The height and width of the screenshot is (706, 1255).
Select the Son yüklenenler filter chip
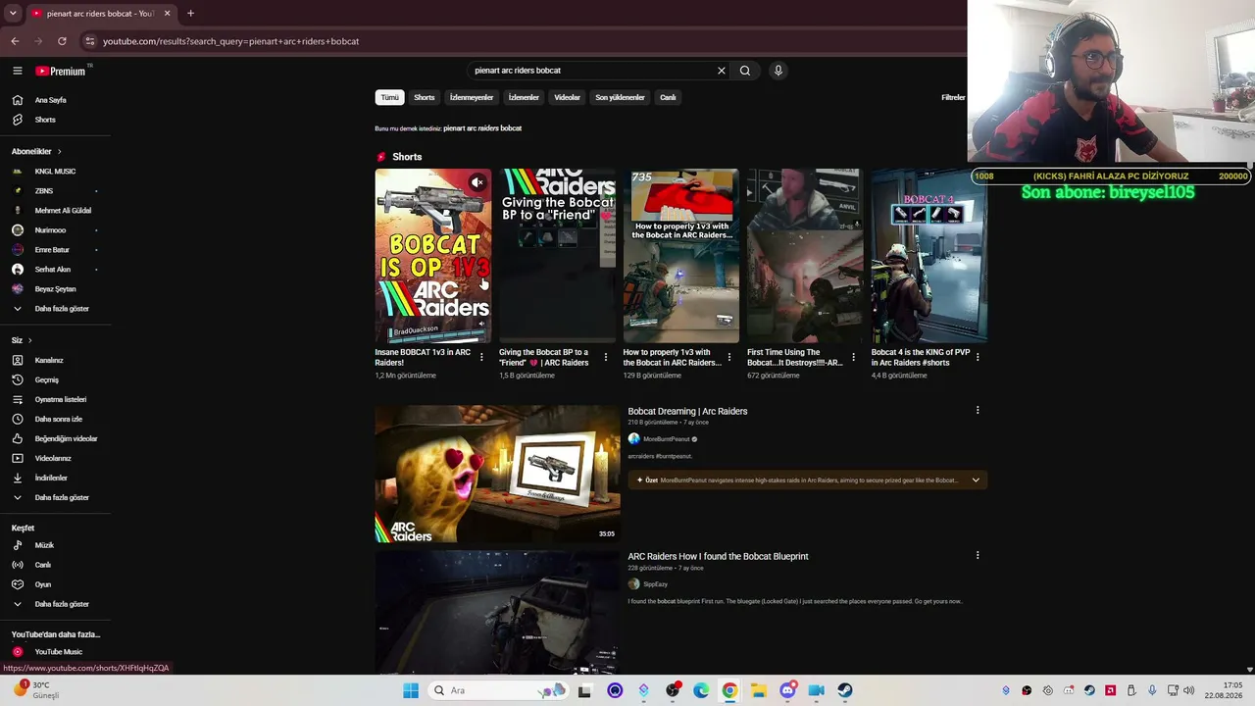pos(620,97)
